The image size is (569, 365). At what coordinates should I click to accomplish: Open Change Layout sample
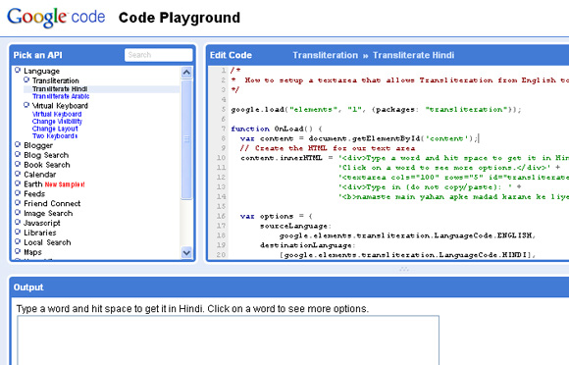pyautogui.click(x=55, y=129)
